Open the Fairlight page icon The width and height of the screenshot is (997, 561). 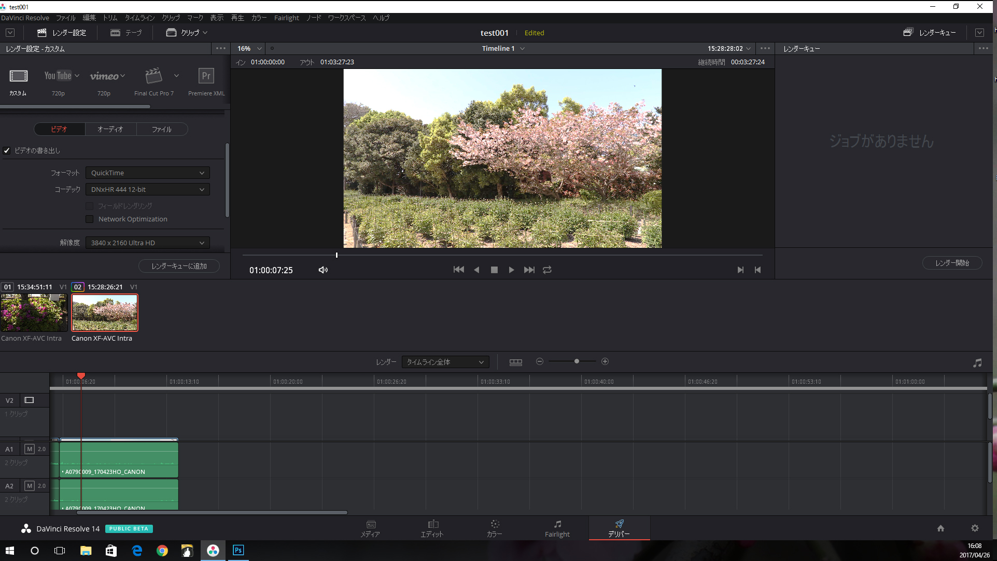click(x=557, y=528)
